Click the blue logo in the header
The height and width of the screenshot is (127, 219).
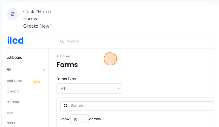15,40
